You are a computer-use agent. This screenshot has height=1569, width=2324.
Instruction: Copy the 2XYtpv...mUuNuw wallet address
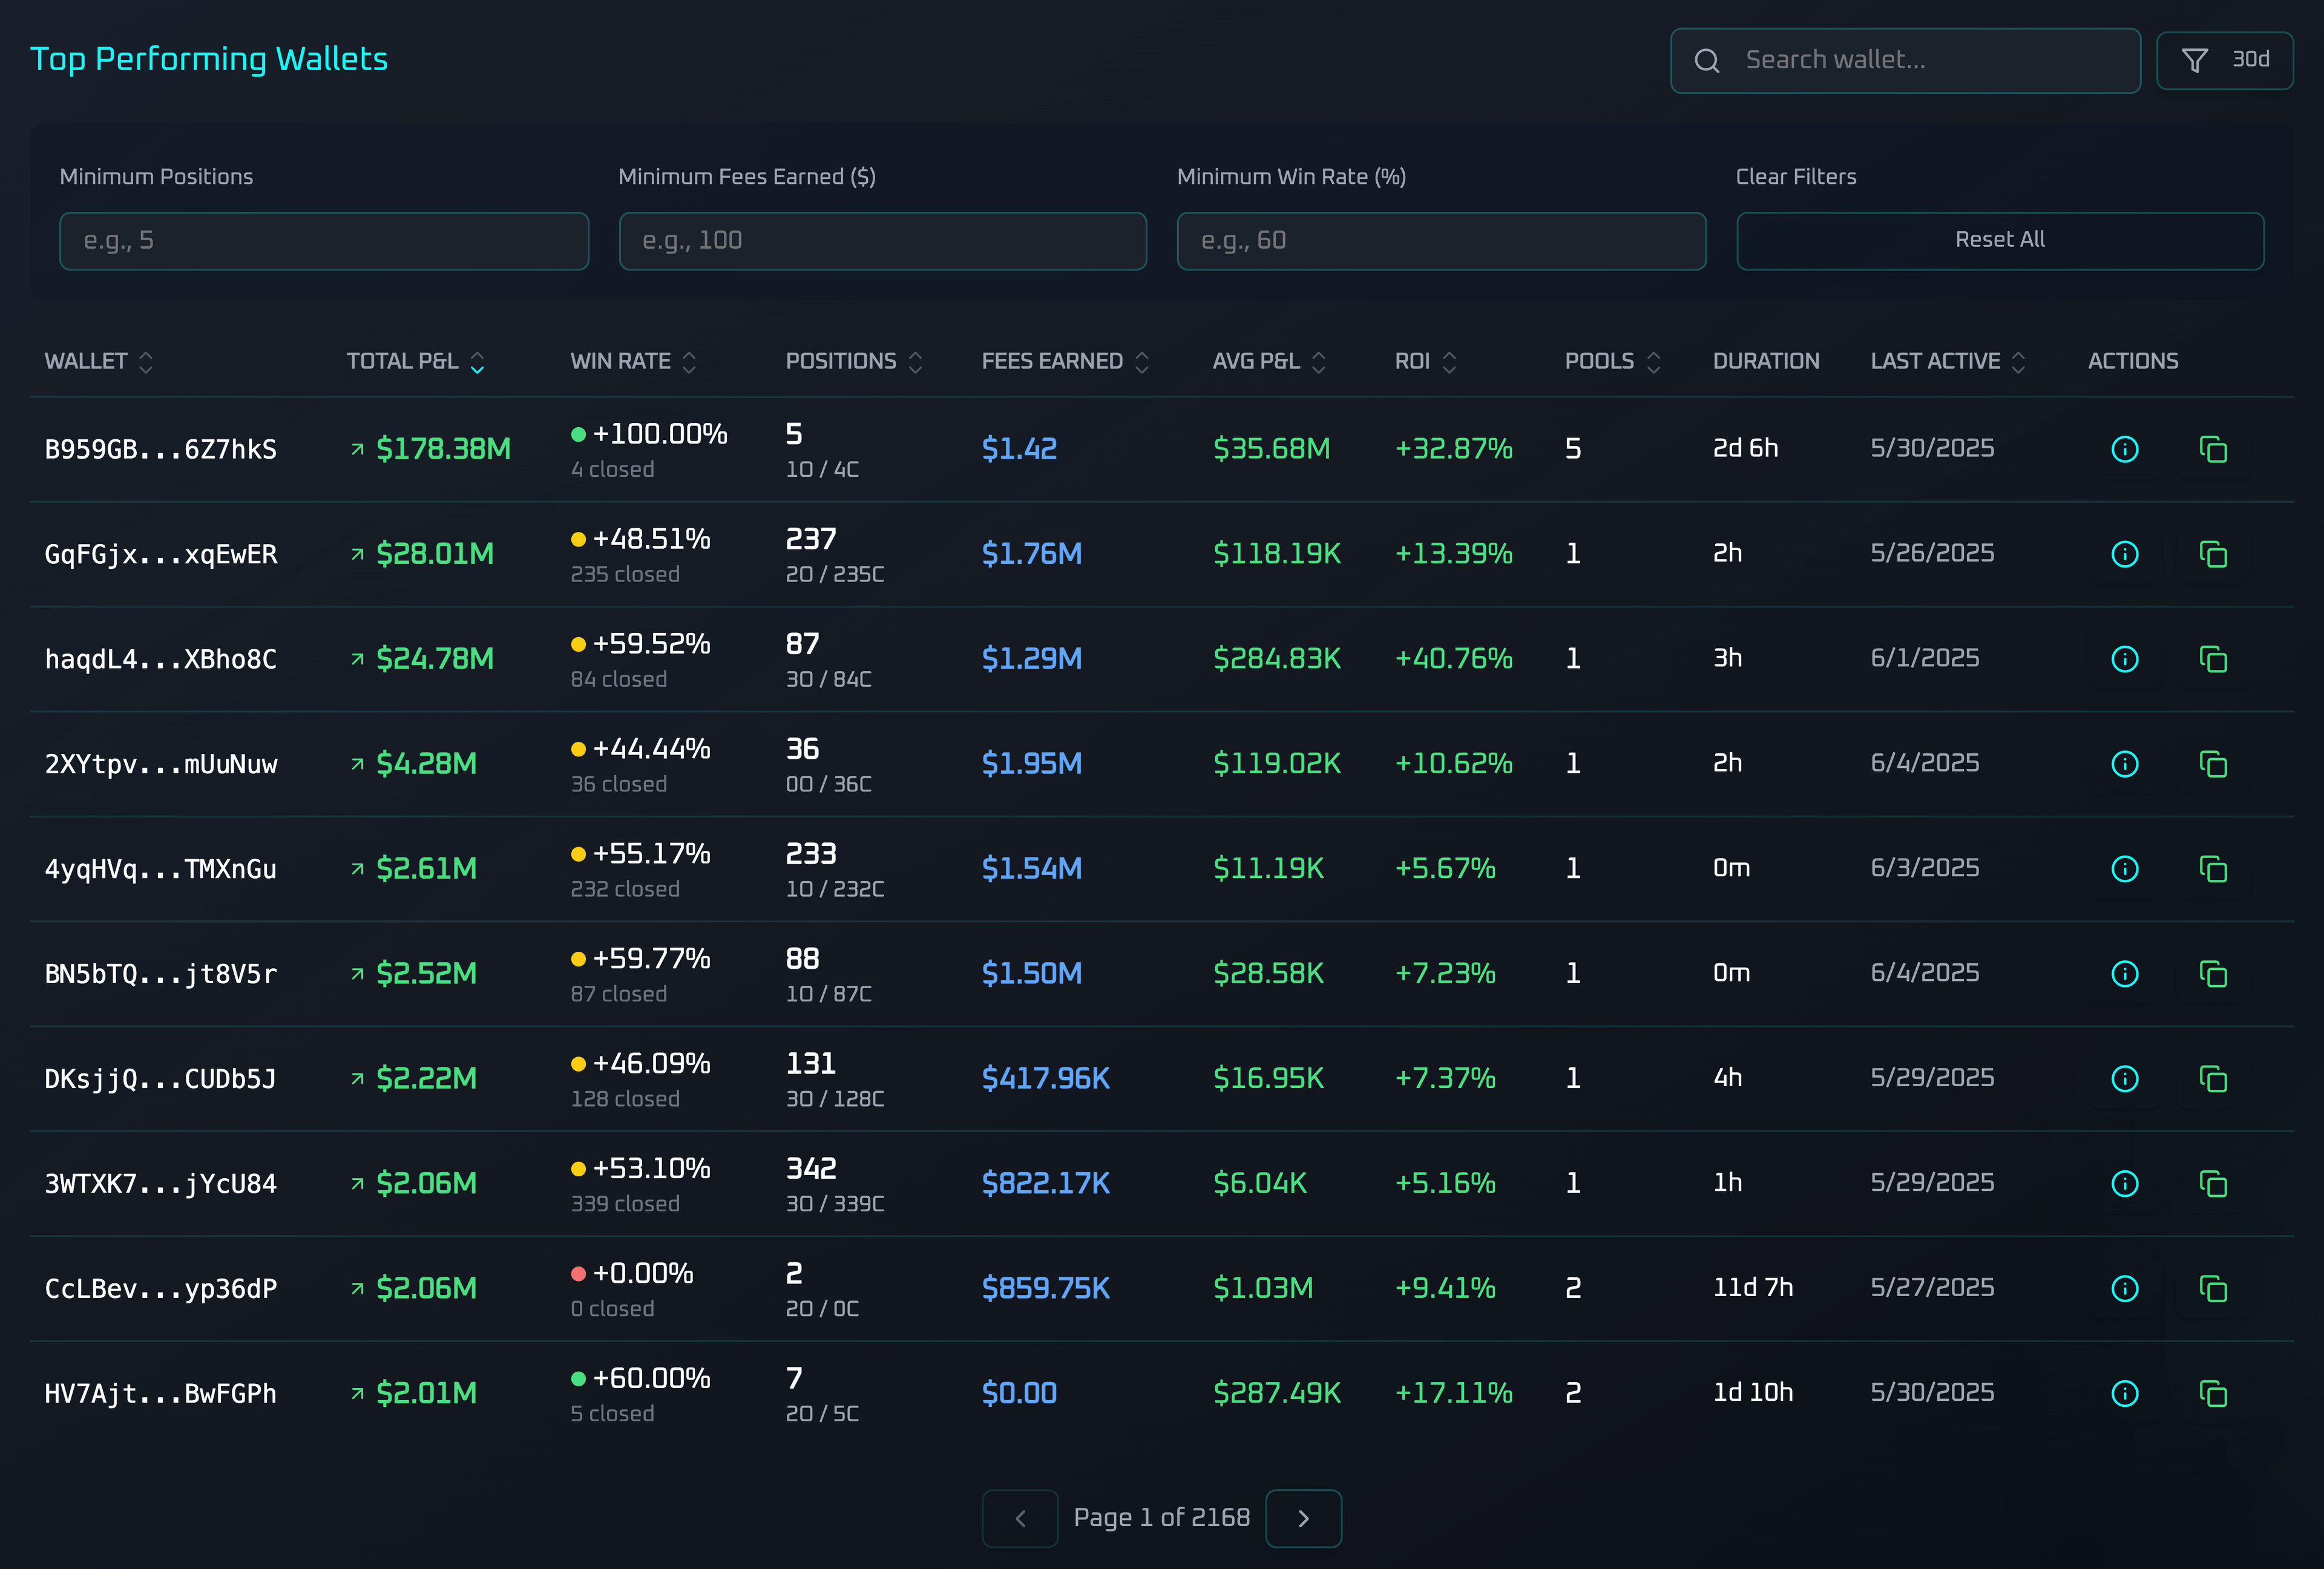2213,764
